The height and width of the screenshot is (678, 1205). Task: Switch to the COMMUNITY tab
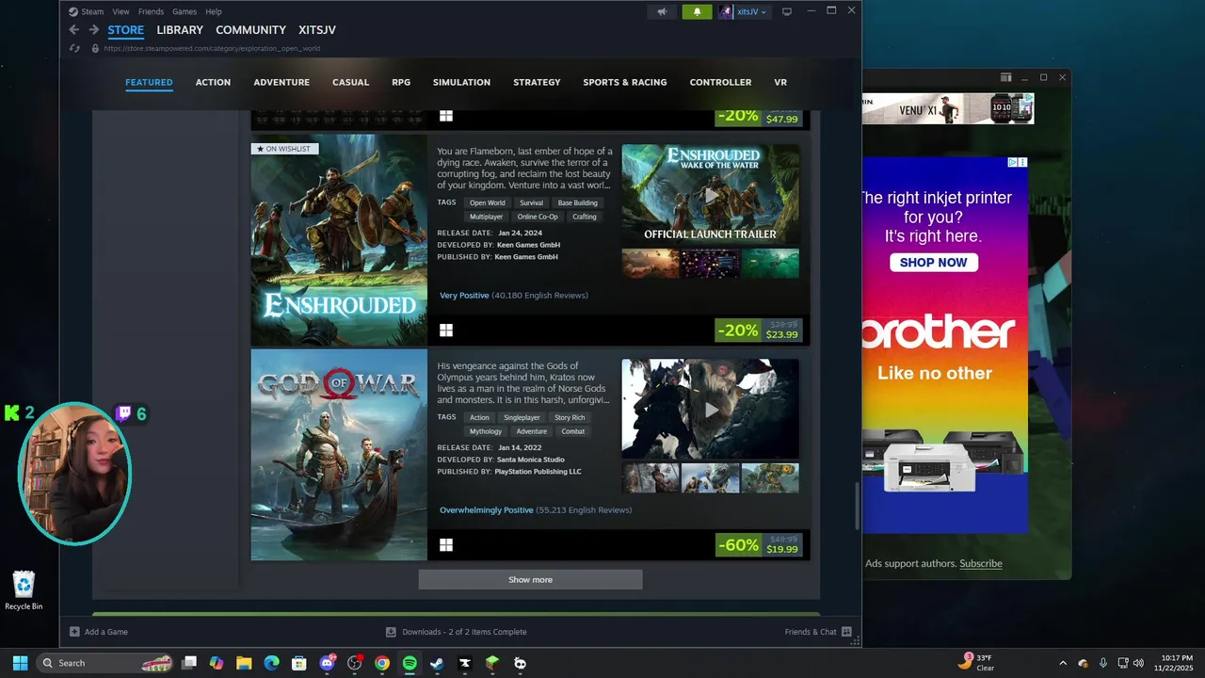(x=250, y=30)
